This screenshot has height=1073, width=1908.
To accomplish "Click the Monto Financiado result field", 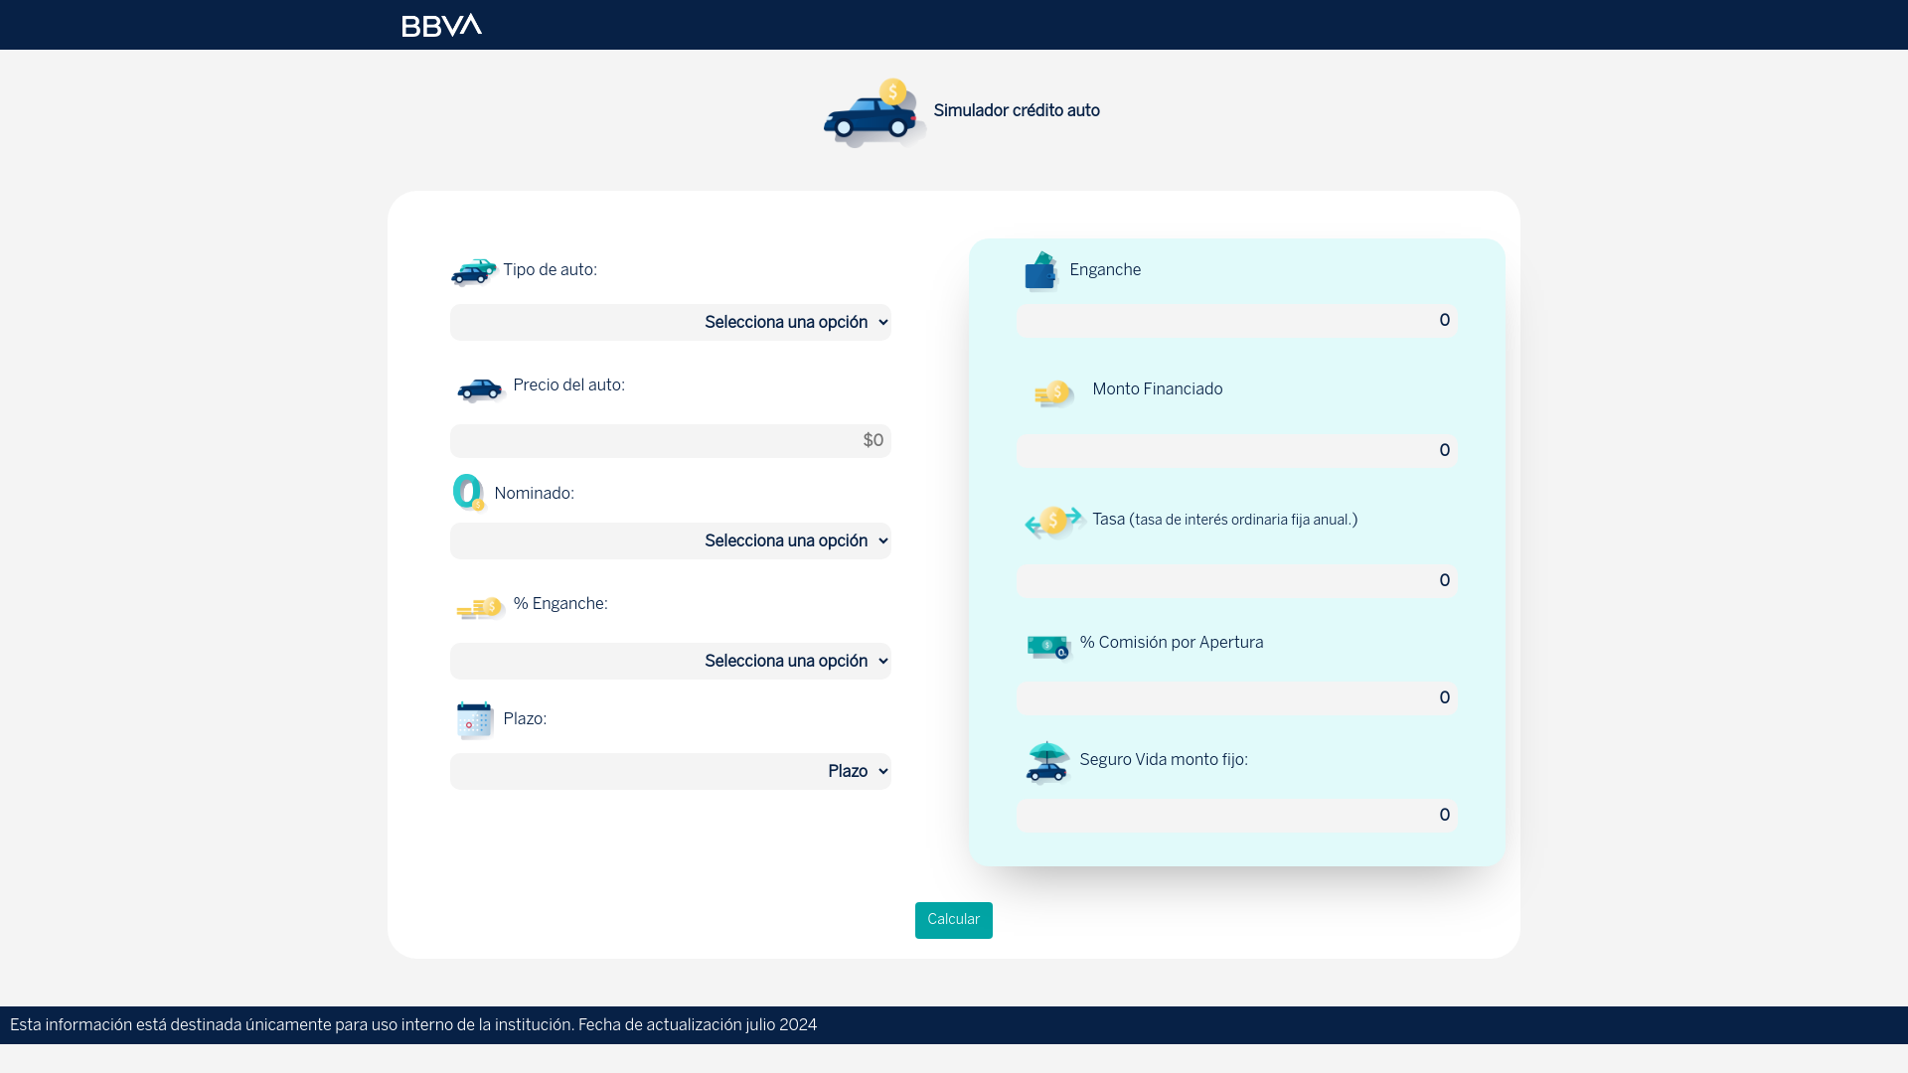I will [1237, 451].
